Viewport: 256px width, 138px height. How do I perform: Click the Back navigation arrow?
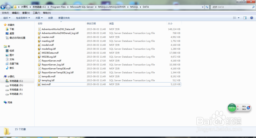[x=3, y=7]
